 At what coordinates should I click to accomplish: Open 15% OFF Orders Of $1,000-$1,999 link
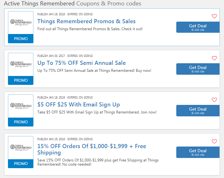[x=92, y=149]
